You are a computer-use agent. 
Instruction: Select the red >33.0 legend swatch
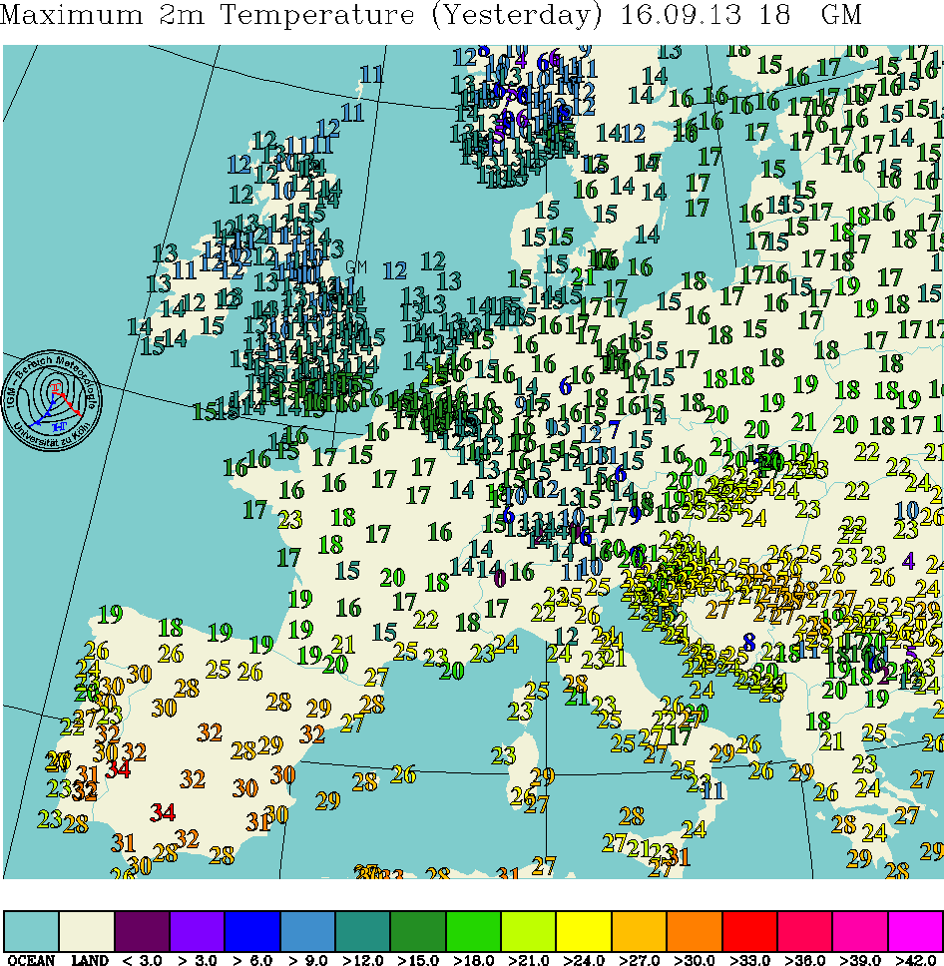[x=749, y=930]
